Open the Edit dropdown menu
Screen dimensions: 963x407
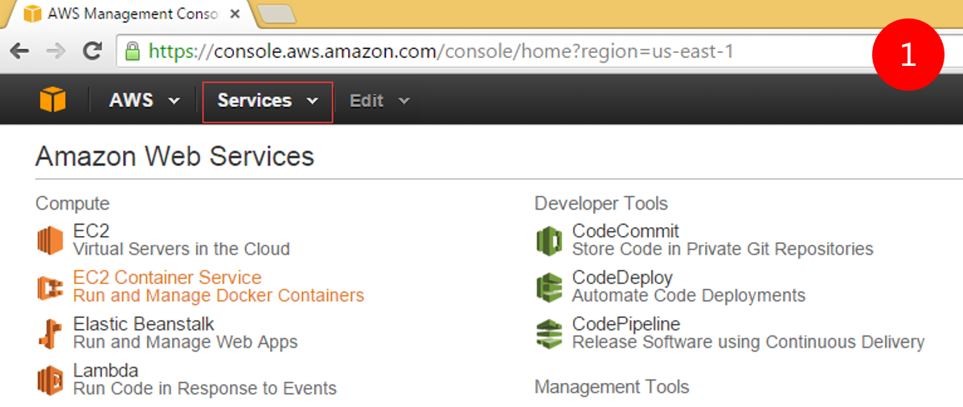pos(379,100)
